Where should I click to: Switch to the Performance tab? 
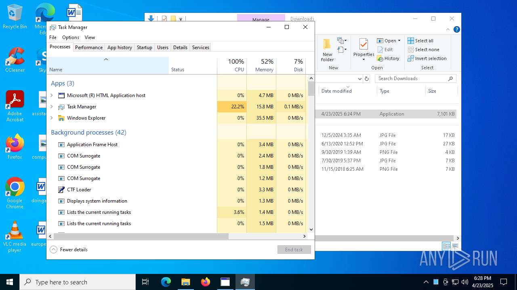coord(89,48)
